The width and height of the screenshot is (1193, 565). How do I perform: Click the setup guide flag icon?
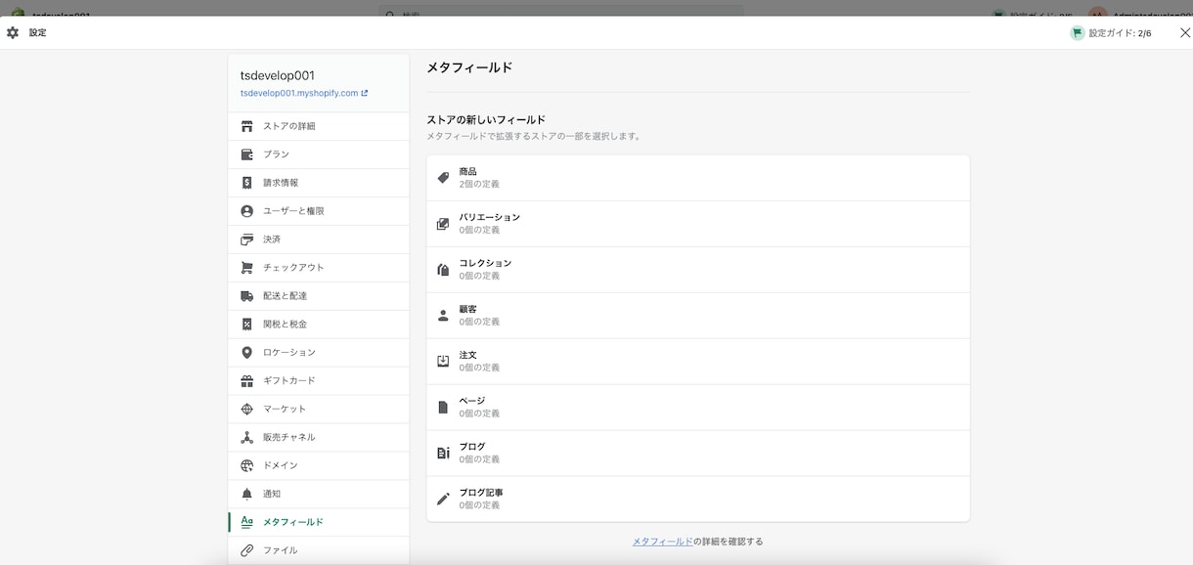click(1078, 32)
